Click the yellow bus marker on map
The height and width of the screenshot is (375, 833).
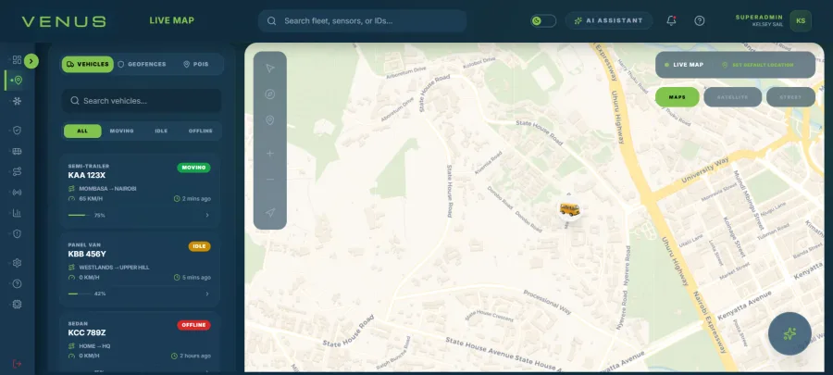569,209
